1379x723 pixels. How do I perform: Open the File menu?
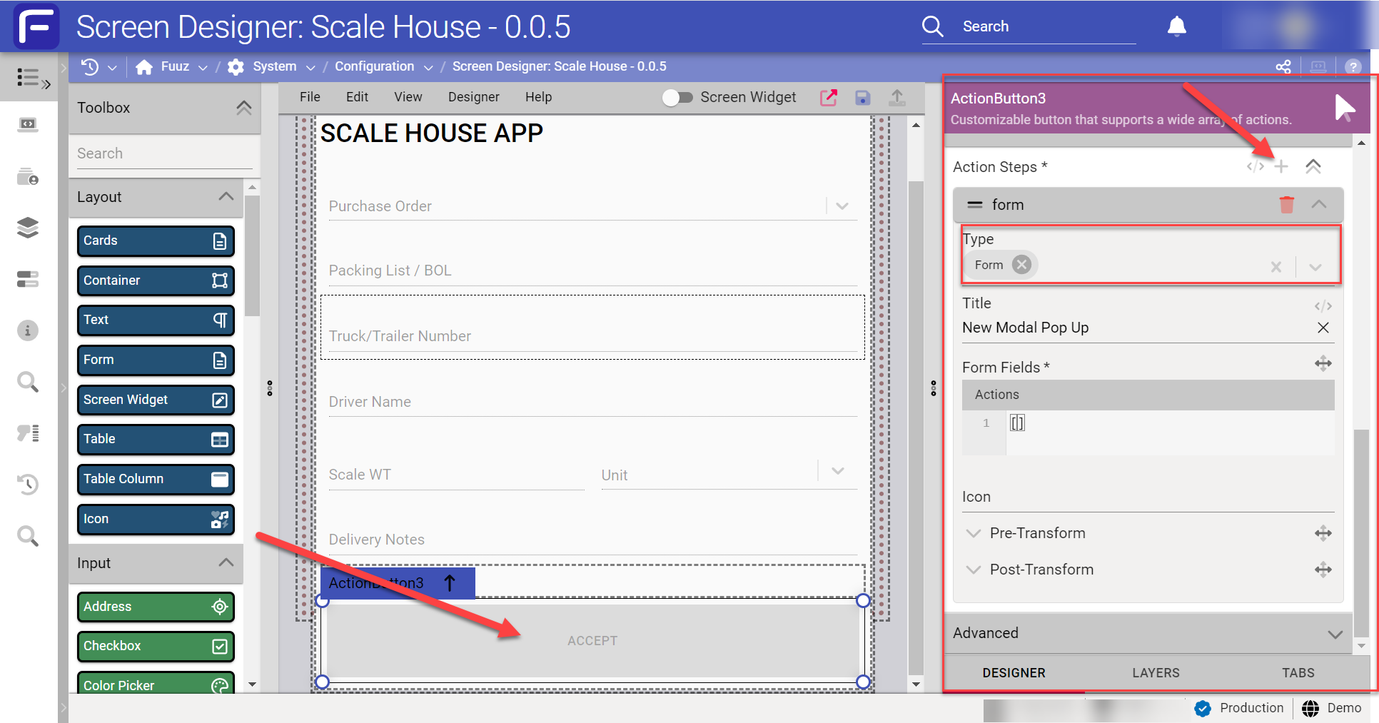tap(310, 97)
